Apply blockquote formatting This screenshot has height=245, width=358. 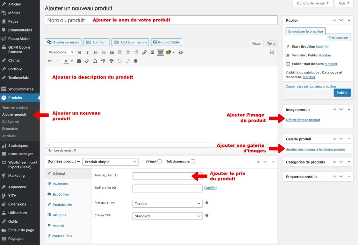(x=112, y=52)
